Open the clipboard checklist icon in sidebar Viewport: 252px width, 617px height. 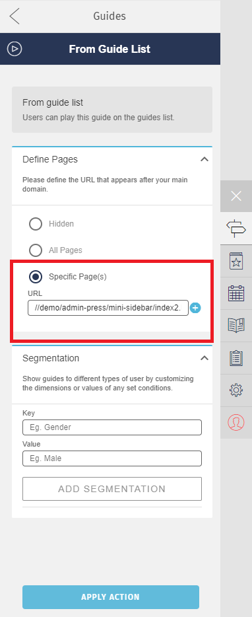pyautogui.click(x=236, y=357)
